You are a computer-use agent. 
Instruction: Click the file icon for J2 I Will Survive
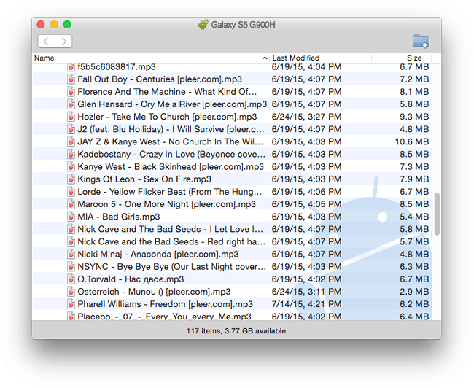(x=71, y=129)
